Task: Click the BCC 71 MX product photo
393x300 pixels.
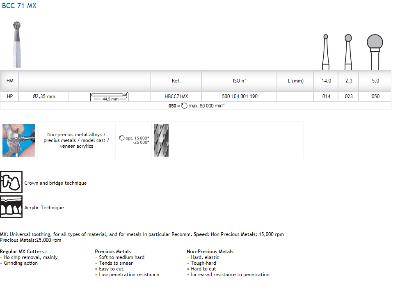Action: 17,44
